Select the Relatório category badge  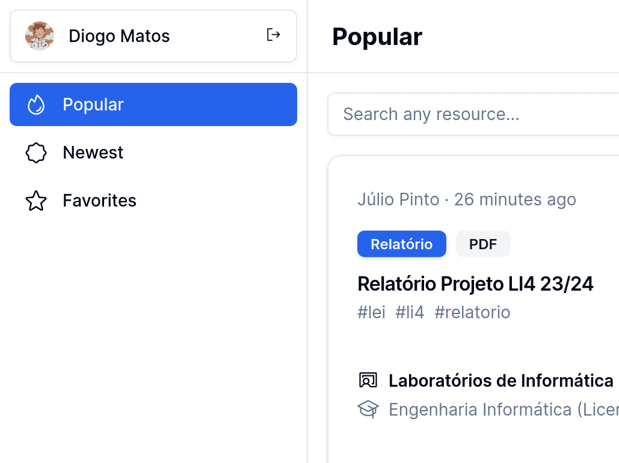pos(401,244)
